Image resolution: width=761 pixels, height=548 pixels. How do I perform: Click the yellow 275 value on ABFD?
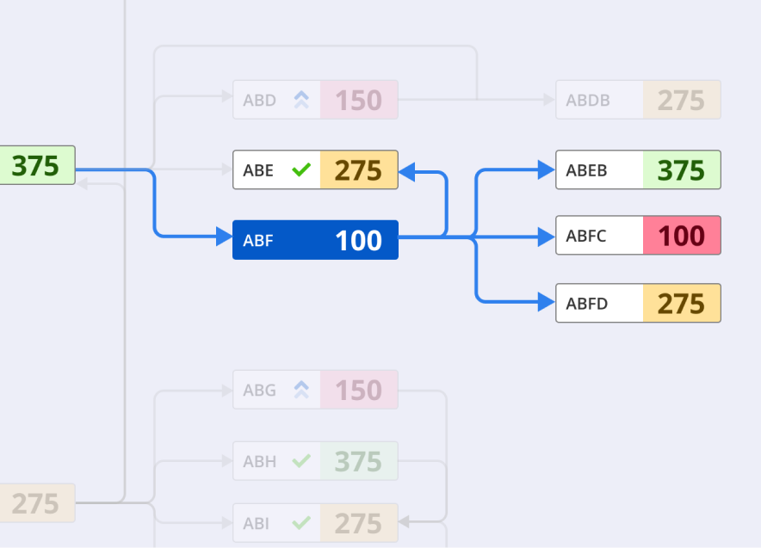coord(681,304)
